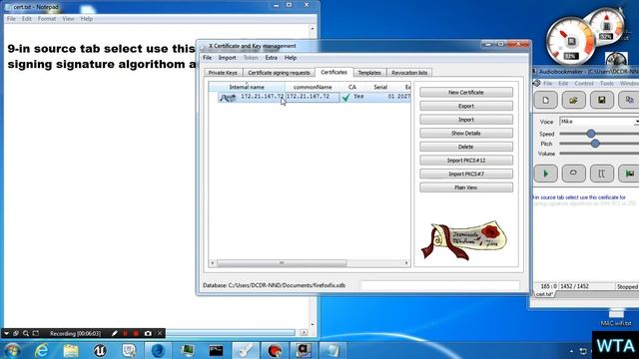Click the Serial column header
This screenshot has width=639, height=359.
coord(380,87)
